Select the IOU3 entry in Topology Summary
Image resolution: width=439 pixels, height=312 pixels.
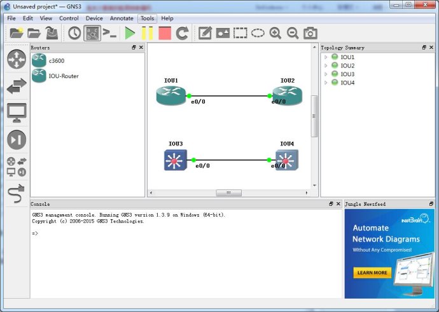click(347, 74)
